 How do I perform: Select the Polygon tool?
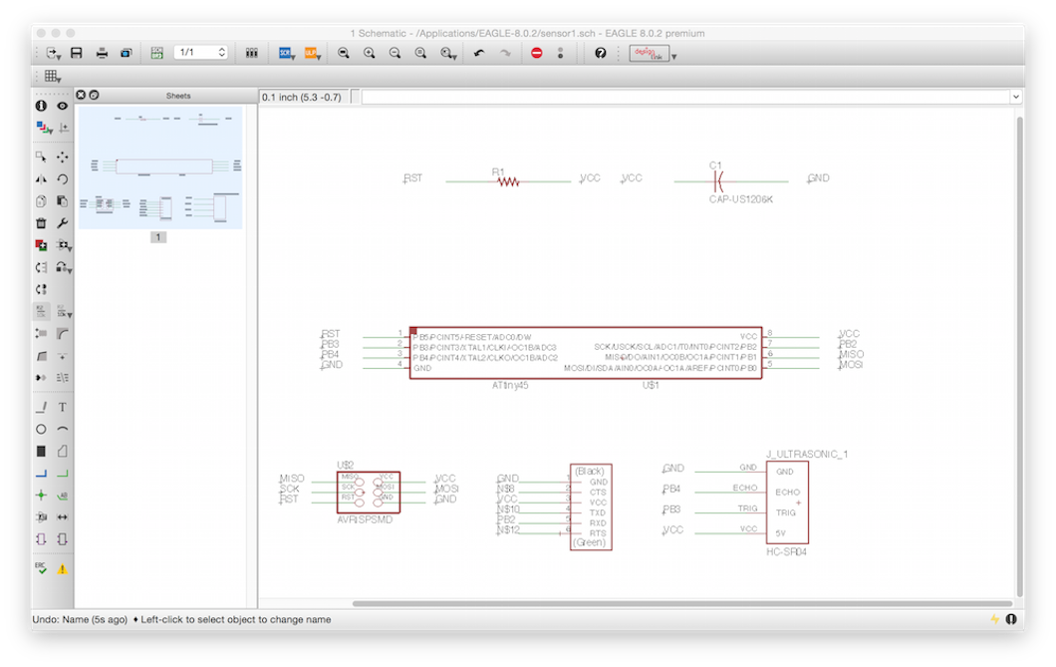(62, 451)
